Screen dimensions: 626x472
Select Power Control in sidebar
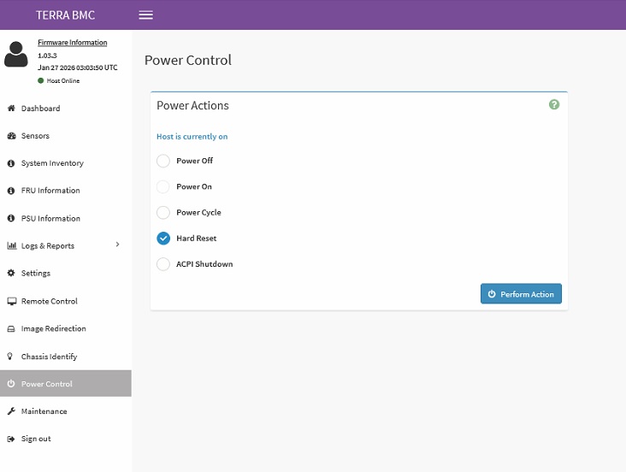(66, 383)
